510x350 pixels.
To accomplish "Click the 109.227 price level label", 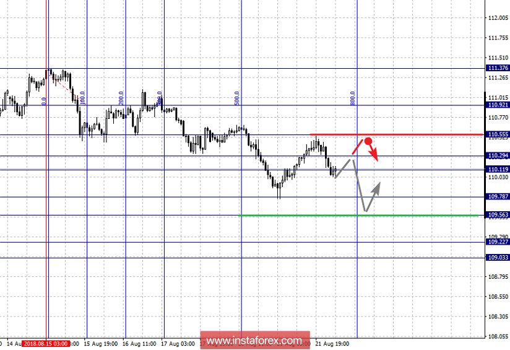I will [498, 242].
